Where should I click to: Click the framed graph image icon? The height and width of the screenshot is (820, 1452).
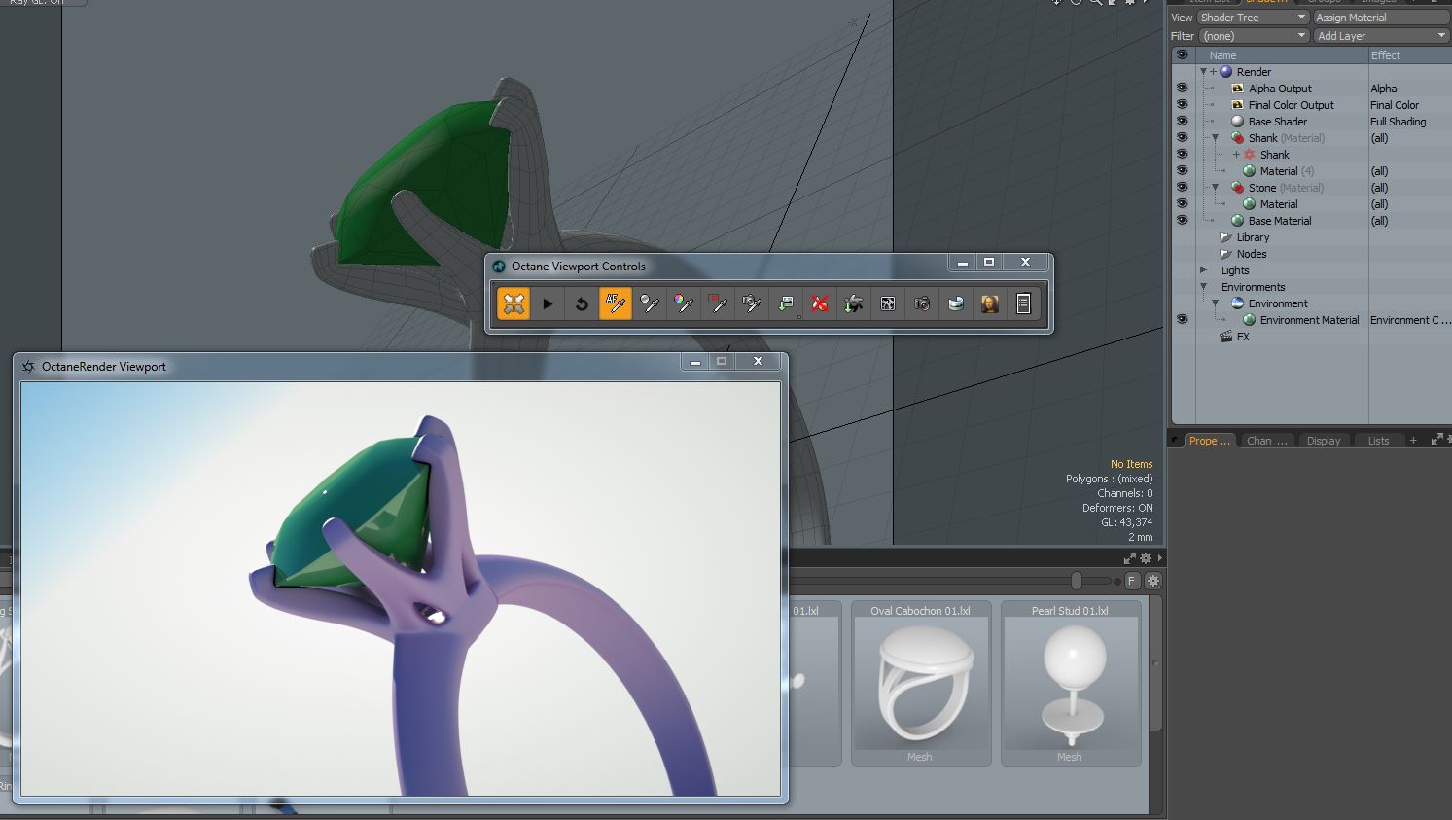(x=888, y=303)
